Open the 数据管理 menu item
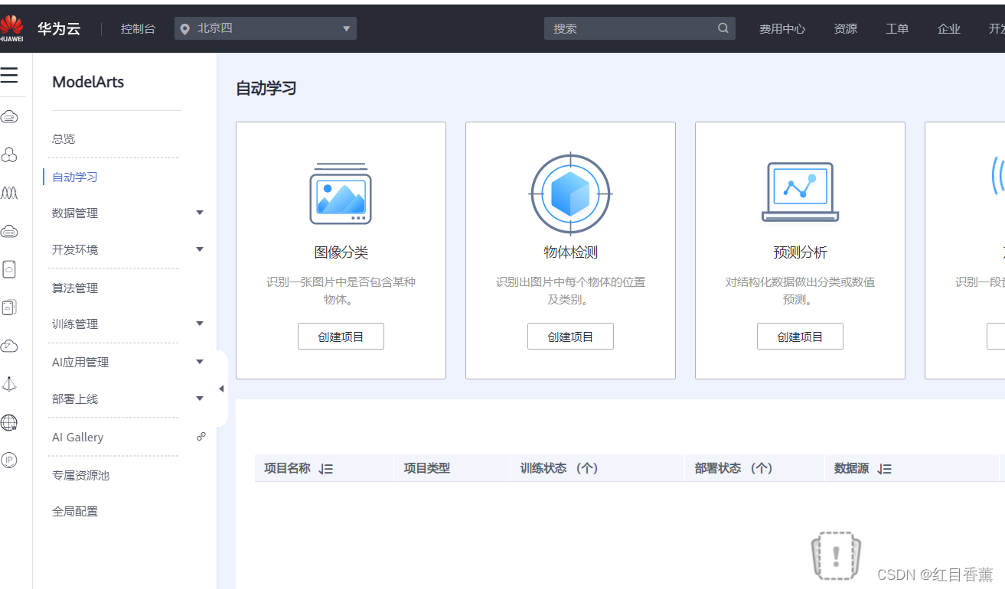Screen dimensions: 1005x589 coord(75,213)
